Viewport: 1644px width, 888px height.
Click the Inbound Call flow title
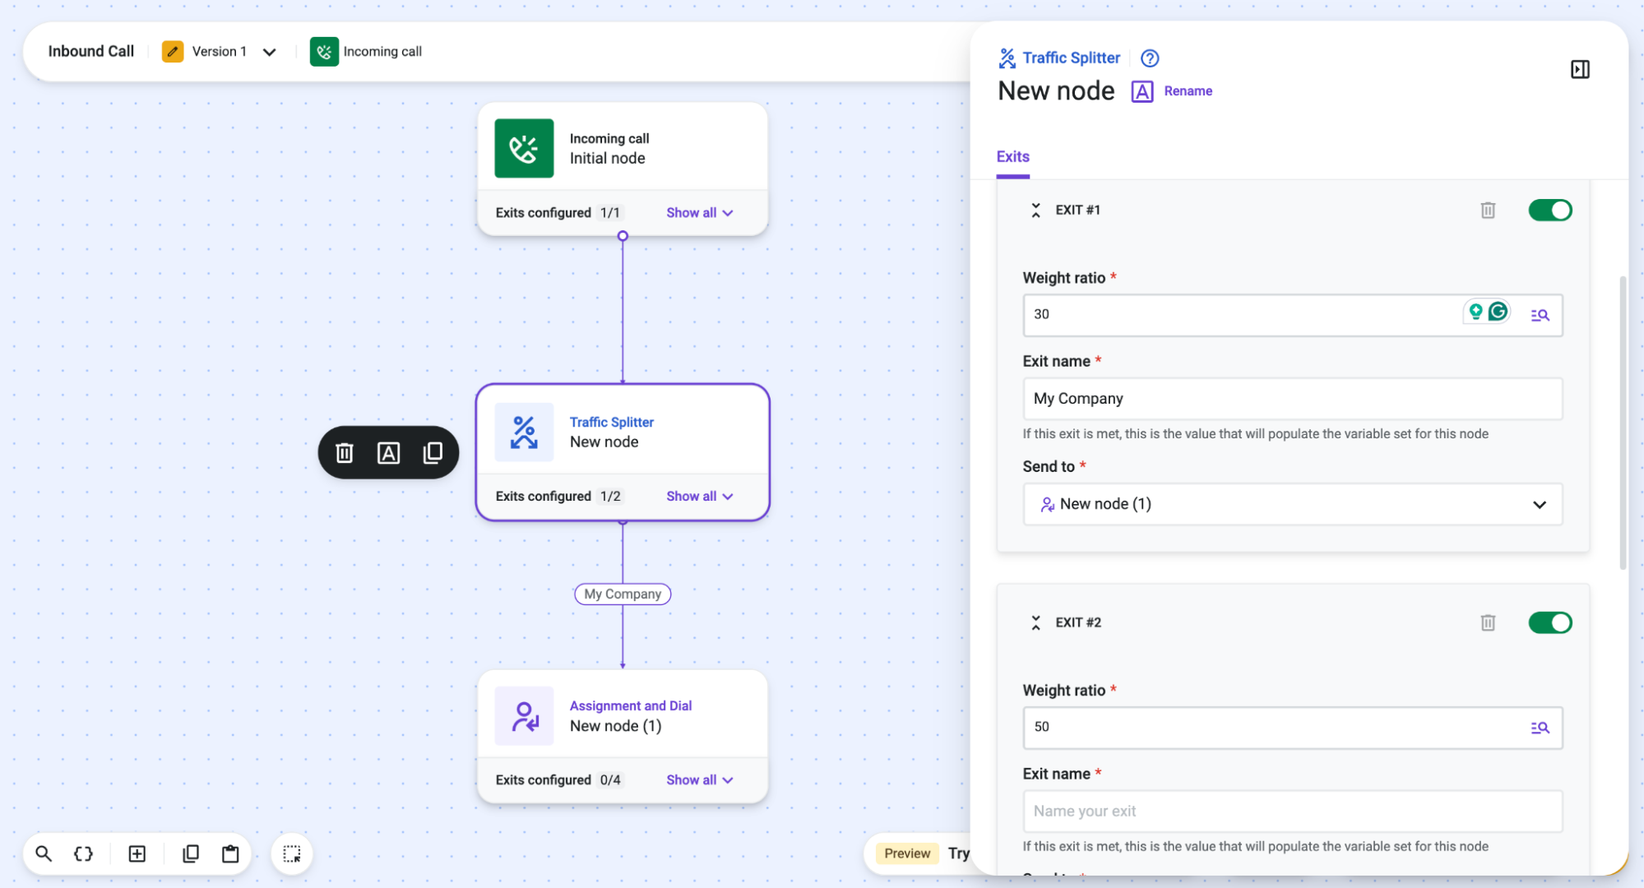click(90, 52)
